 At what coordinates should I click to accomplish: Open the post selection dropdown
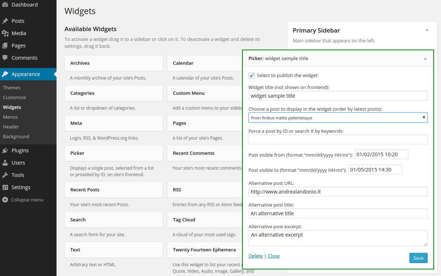click(x=338, y=118)
